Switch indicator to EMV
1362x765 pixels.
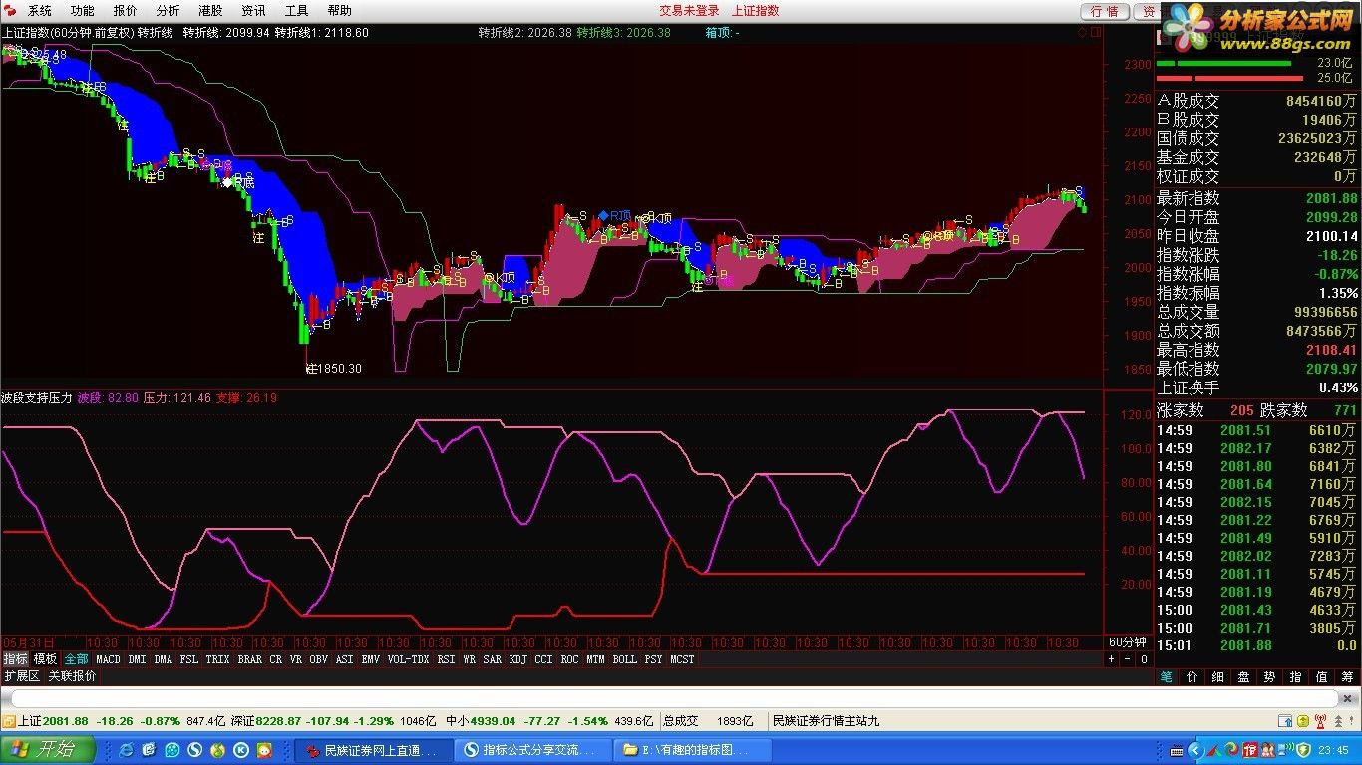point(370,659)
